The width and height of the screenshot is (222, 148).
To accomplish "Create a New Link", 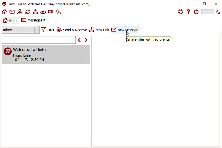I will click(x=99, y=30).
